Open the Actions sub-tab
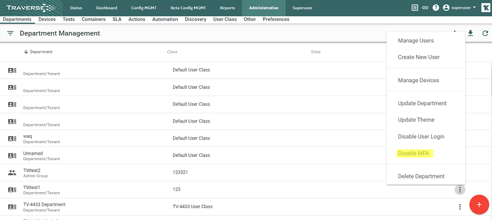The image size is (492, 220). 137,20
